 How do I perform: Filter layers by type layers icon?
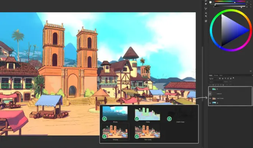click(225, 79)
